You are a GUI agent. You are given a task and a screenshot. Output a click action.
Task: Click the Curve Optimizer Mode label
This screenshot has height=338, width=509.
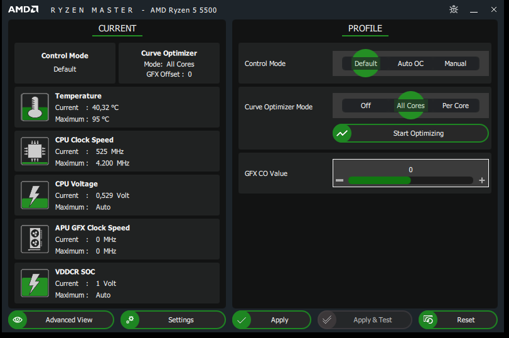click(279, 107)
